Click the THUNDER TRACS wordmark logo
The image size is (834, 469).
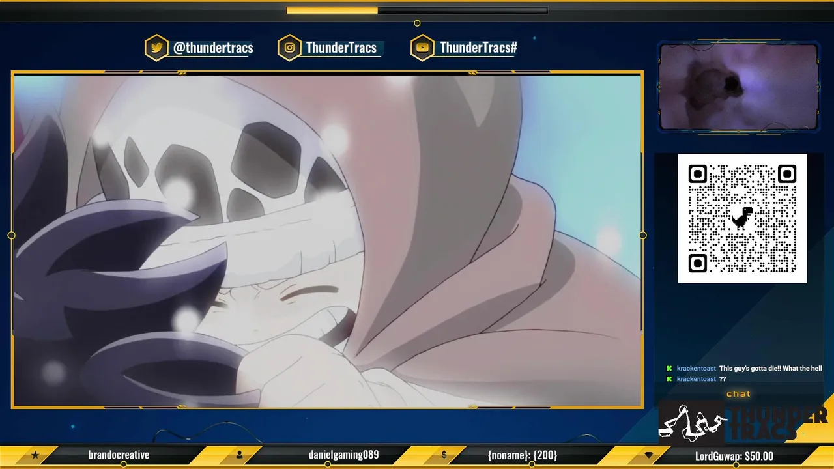pos(777,423)
